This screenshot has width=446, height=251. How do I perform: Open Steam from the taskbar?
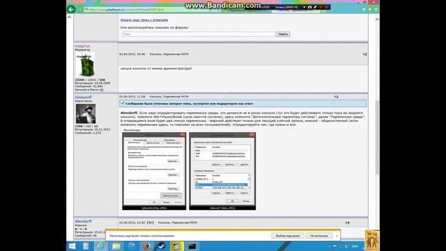tap(162, 246)
